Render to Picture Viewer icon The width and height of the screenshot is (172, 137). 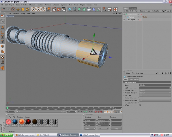[59, 9]
